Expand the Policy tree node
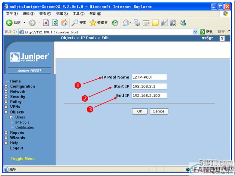The height and width of the screenshot is (176, 235). tap(6, 102)
